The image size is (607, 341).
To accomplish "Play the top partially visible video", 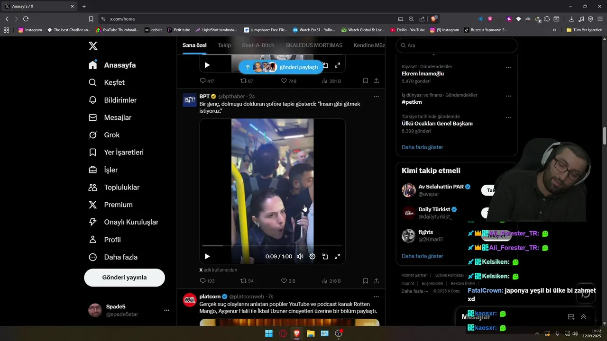I will pyautogui.click(x=207, y=65).
